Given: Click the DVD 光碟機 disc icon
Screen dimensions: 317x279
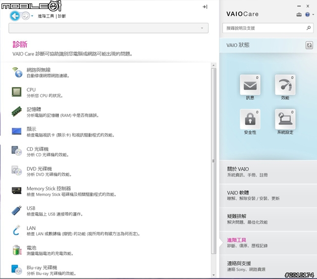Looking at the screenshot, I should tap(16, 171).
